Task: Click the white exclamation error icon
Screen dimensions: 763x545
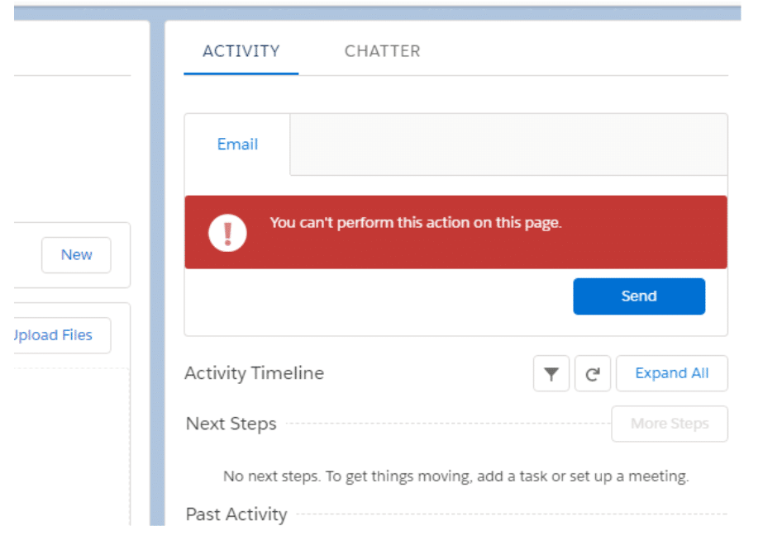Action: coord(227,232)
